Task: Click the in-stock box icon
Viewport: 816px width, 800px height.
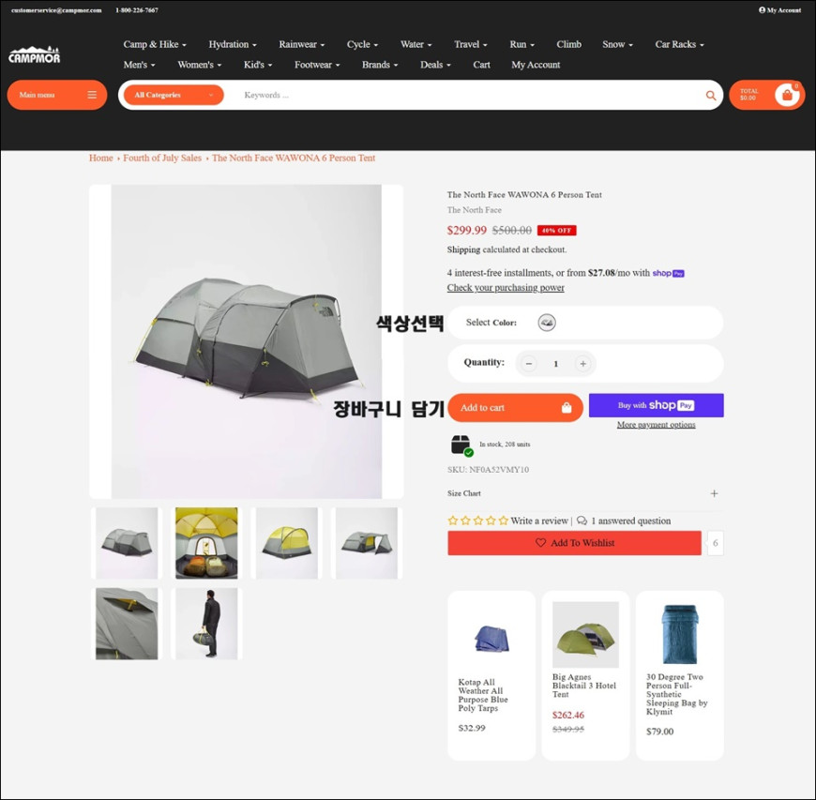Action: (x=461, y=445)
